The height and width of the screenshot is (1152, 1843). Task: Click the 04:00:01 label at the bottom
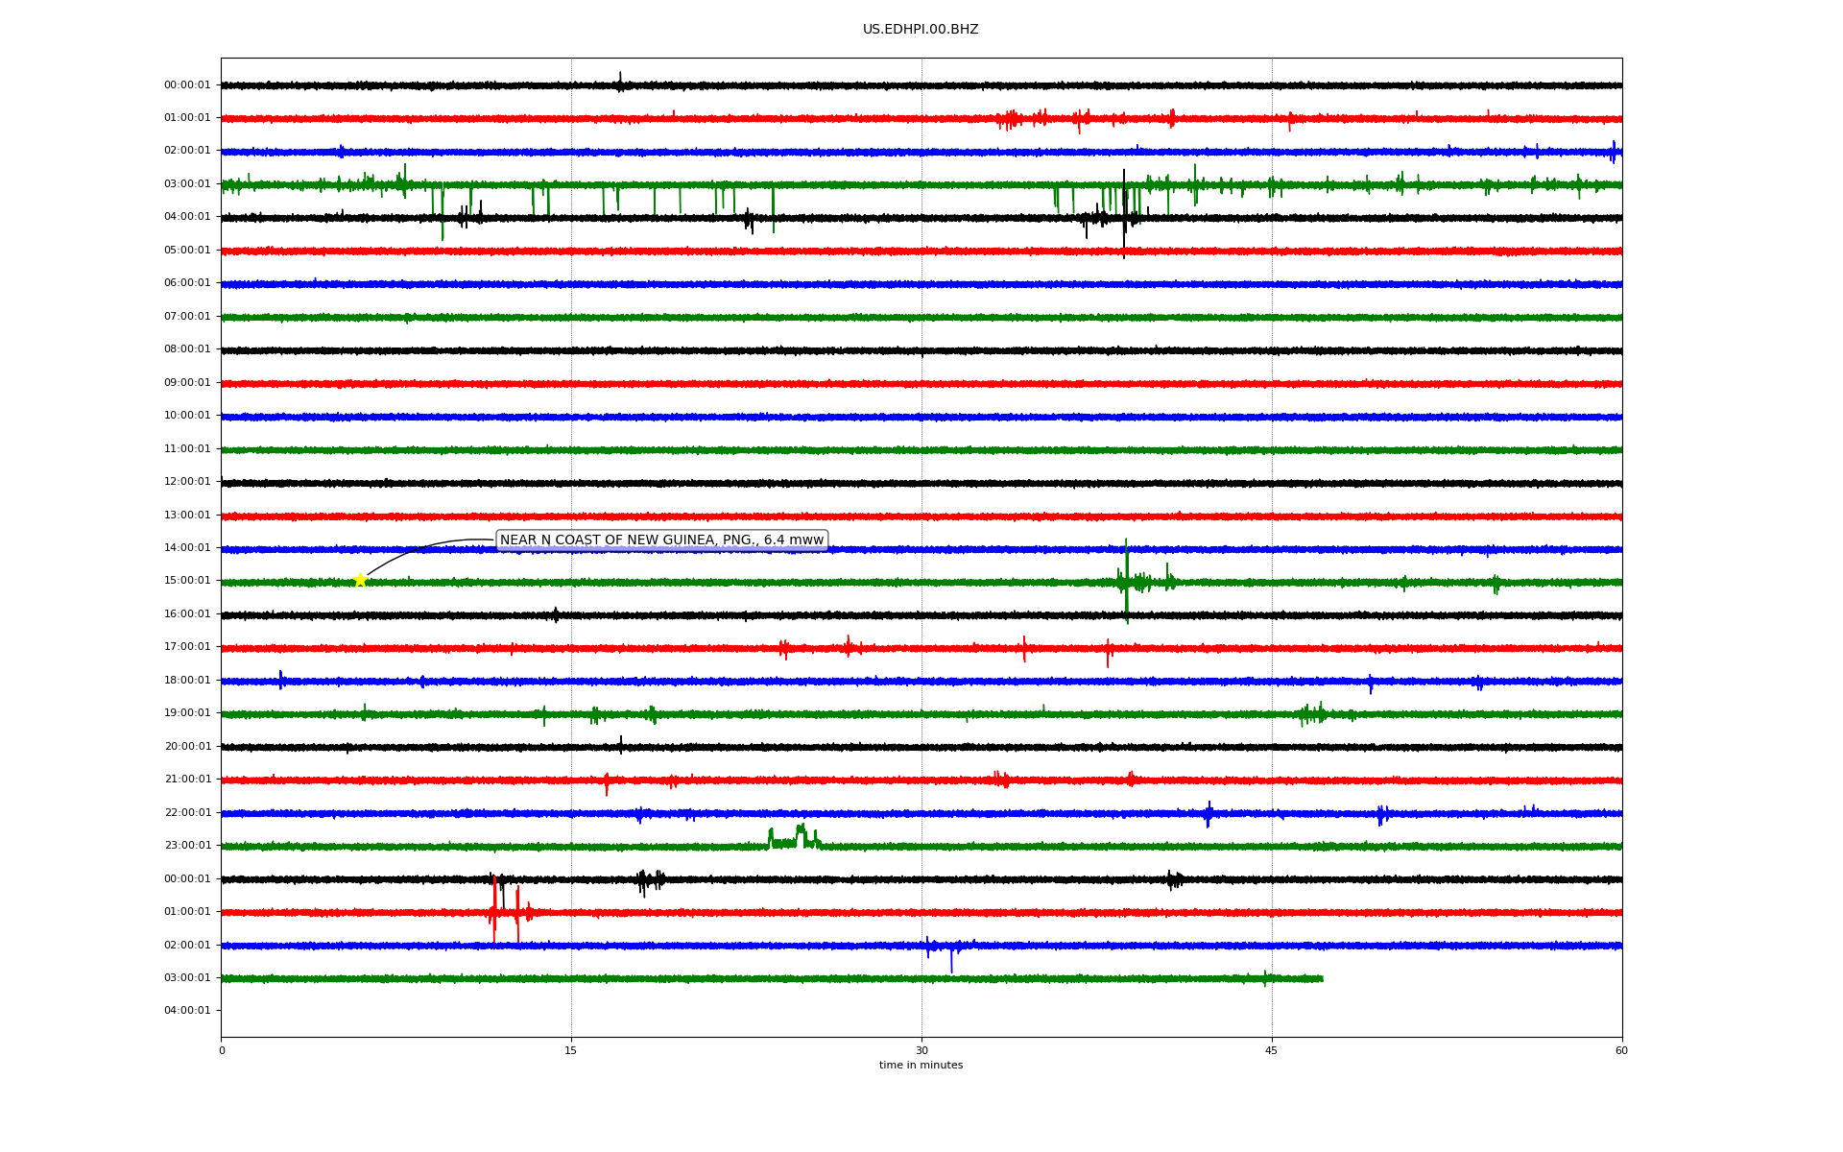pos(187,1011)
